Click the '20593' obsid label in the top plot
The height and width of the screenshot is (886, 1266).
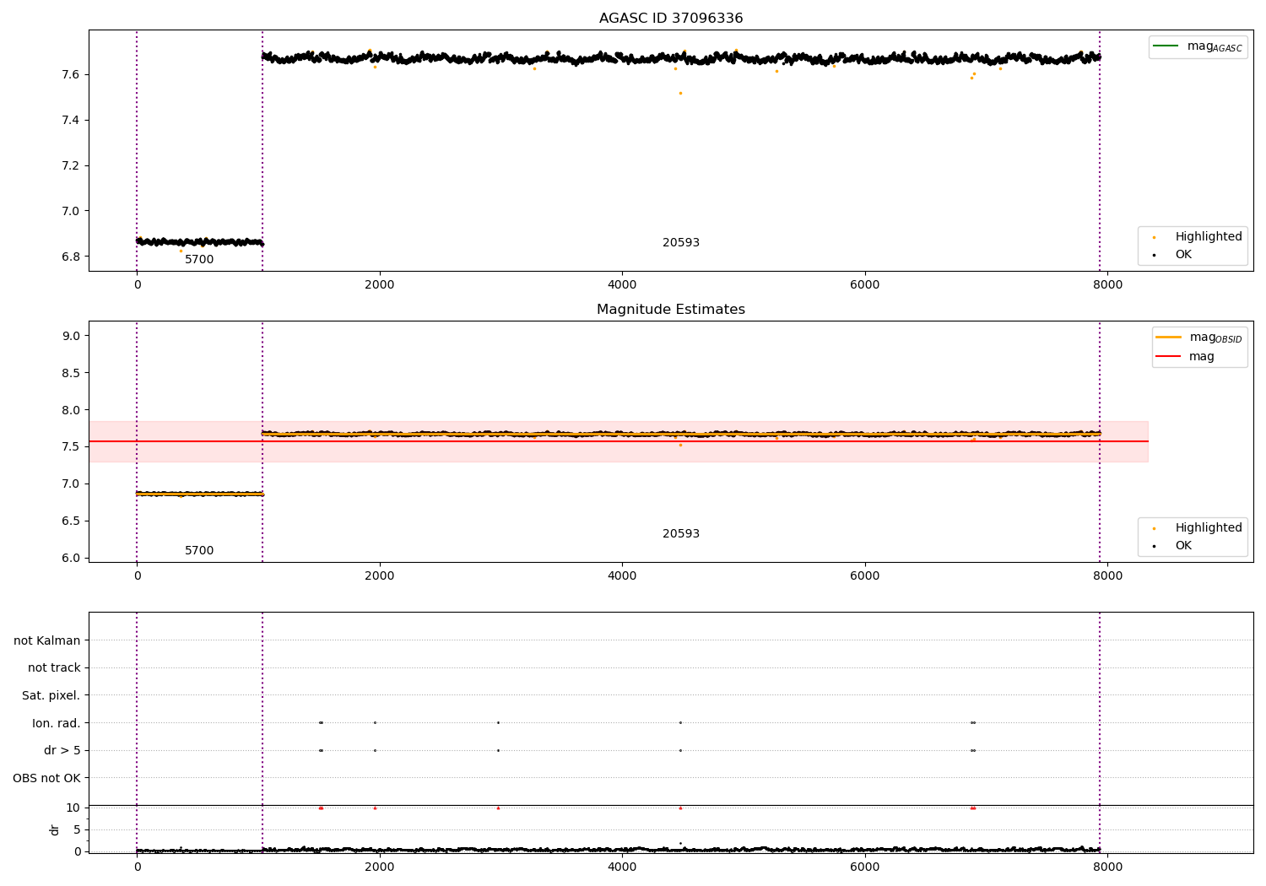681,243
